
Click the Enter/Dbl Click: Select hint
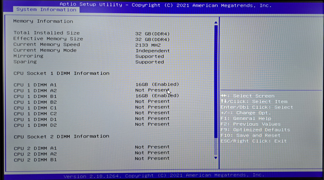click(x=257, y=107)
